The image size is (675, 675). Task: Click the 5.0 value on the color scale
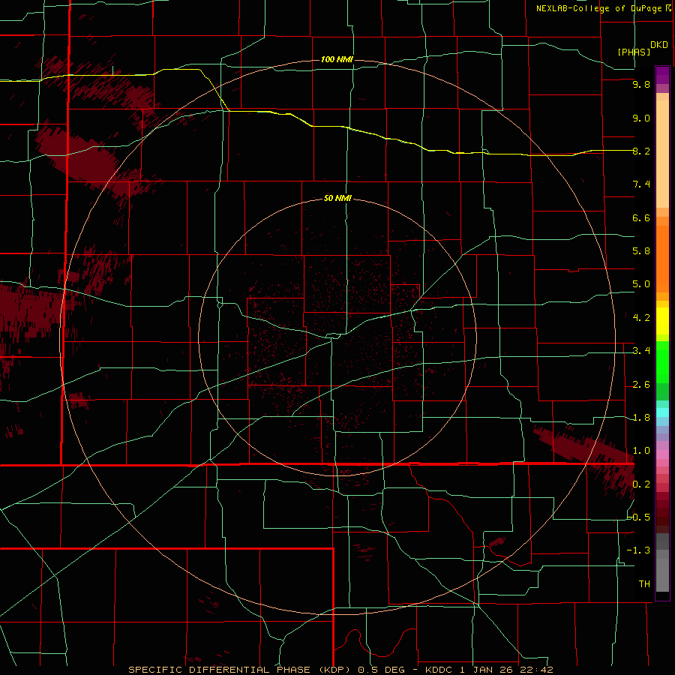click(641, 284)
